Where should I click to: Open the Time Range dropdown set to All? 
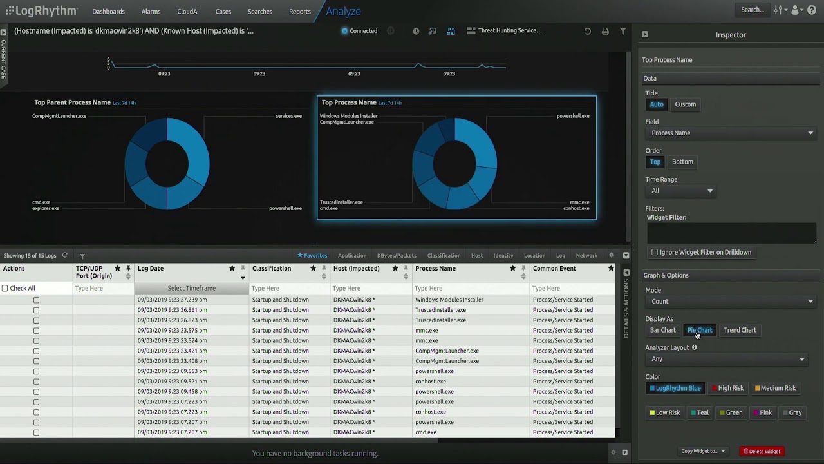[x=682, y=191]
